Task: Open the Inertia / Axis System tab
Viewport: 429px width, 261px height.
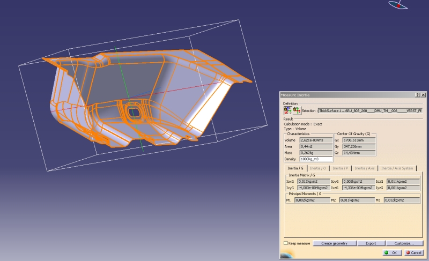Action: pyautogui.click(x=397, y=168)
